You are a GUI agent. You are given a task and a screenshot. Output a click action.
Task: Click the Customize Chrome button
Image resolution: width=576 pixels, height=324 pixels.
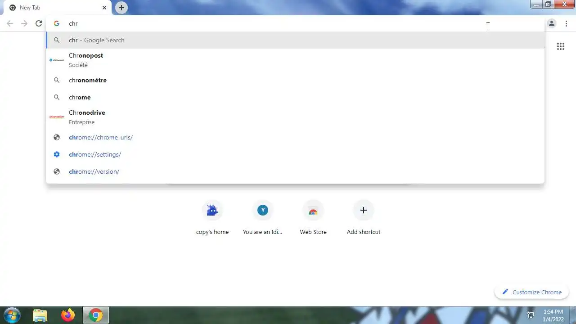531,292
